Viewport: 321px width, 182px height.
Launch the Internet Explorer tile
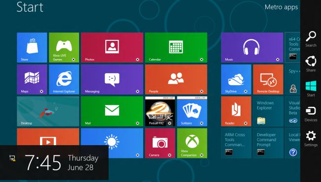tap(64, 80)
